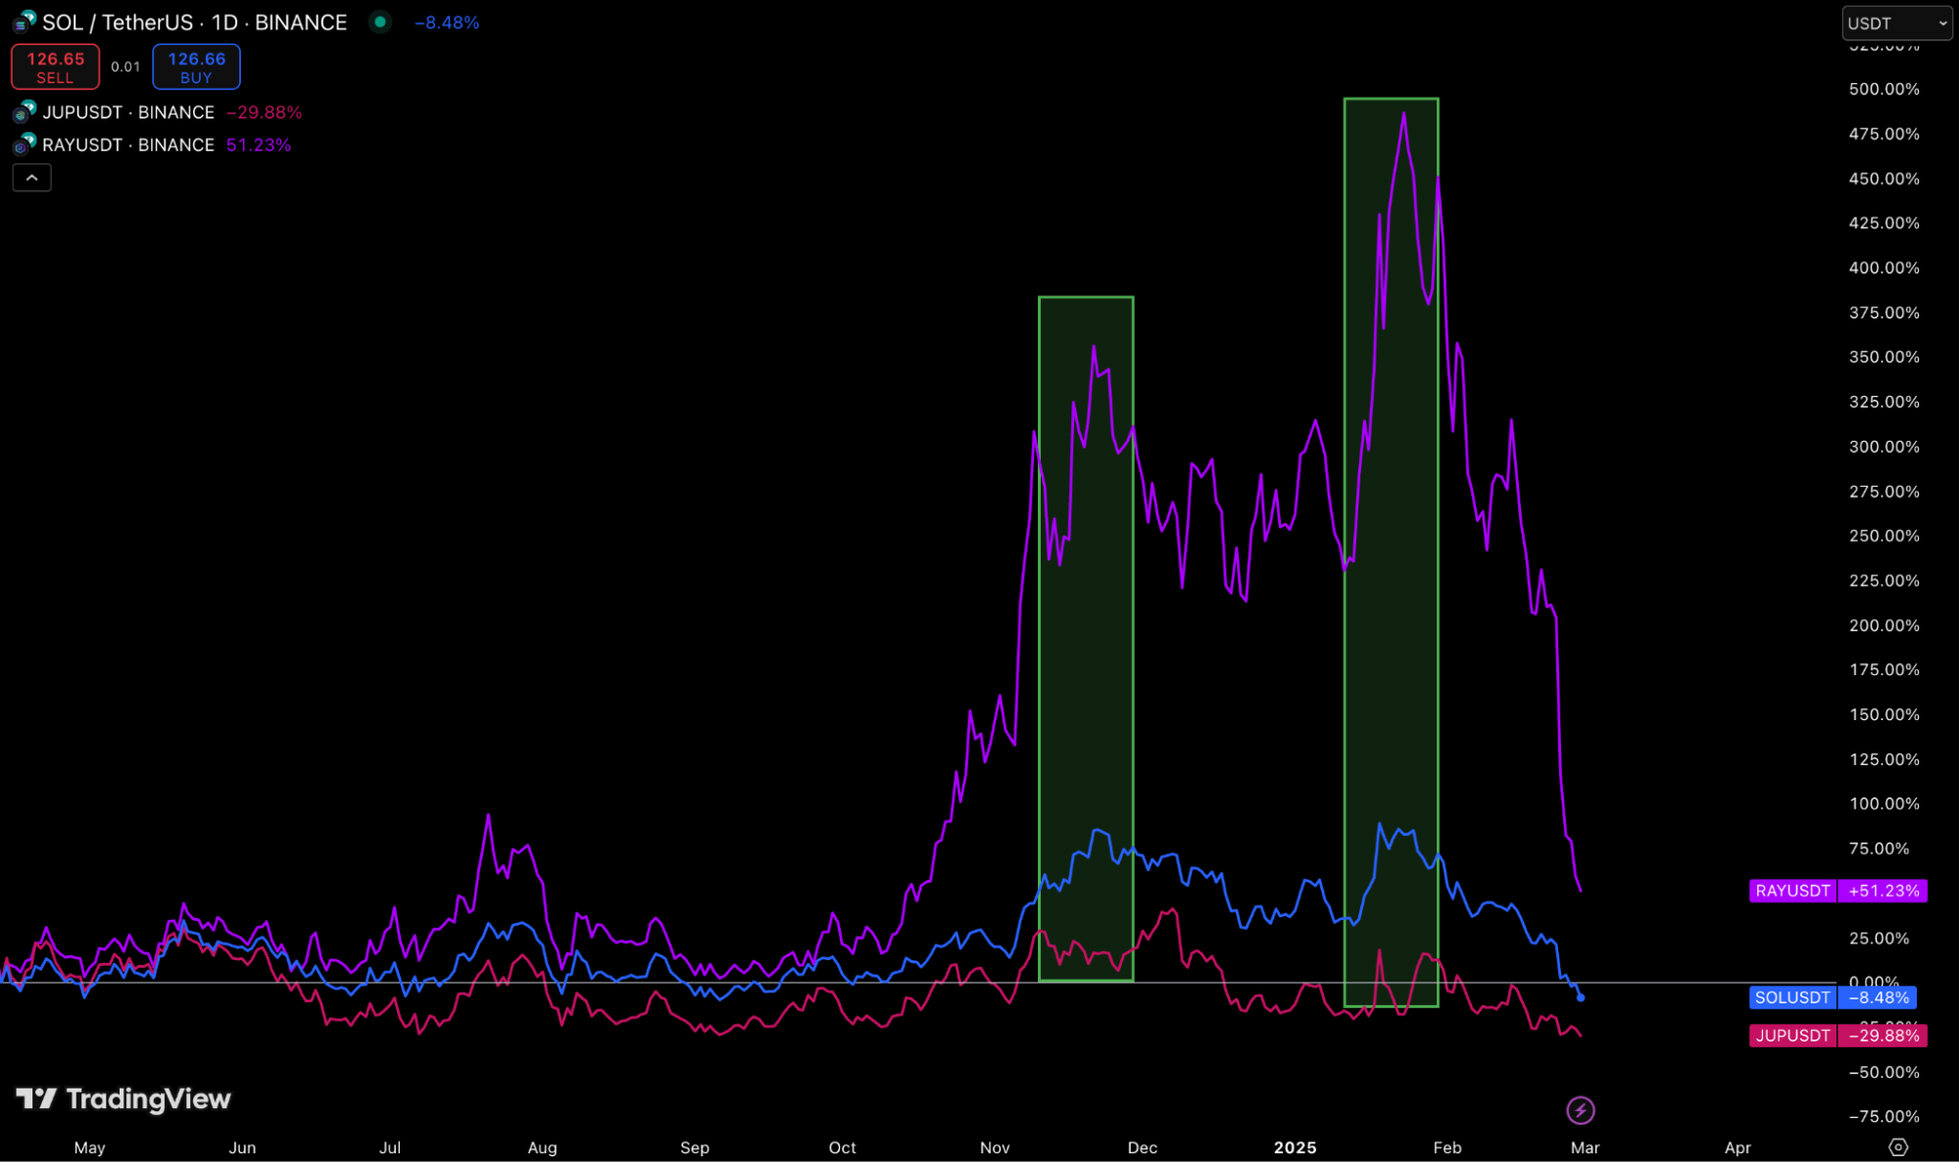Viewport: 1959px width, 1162px height.
Task: Select the RAYUSDT · BINANCE legend entry
Action: coord(128,145)
